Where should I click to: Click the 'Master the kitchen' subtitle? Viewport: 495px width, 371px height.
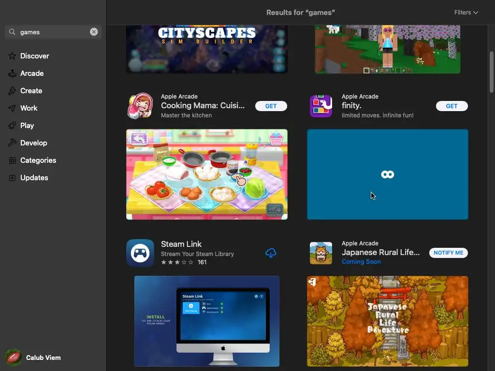186,115
